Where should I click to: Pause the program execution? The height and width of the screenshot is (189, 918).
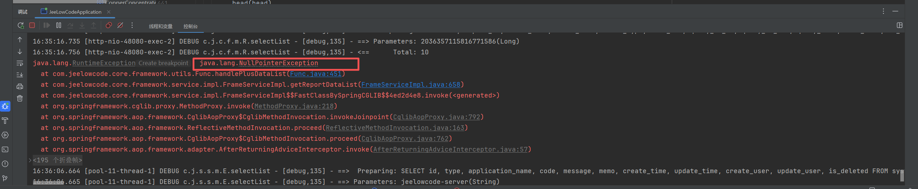click(59, 26)
